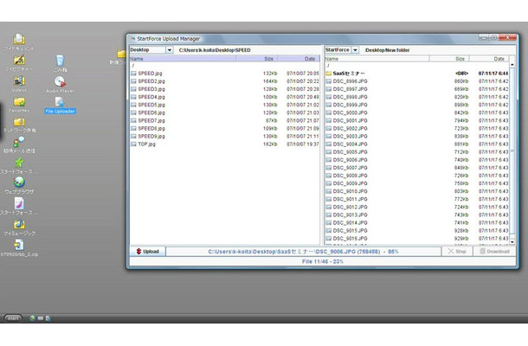Select DSC_9001.JPG in the right pane
This screenshot has width=528, height=346.
tap(417, 120)
